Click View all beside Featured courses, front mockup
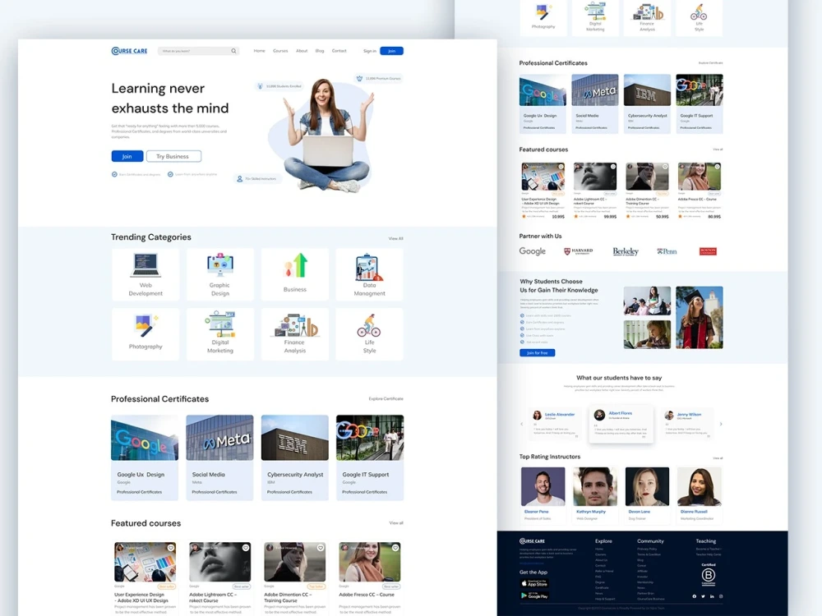This screenshot has width=822, height=616. (396, 522)
